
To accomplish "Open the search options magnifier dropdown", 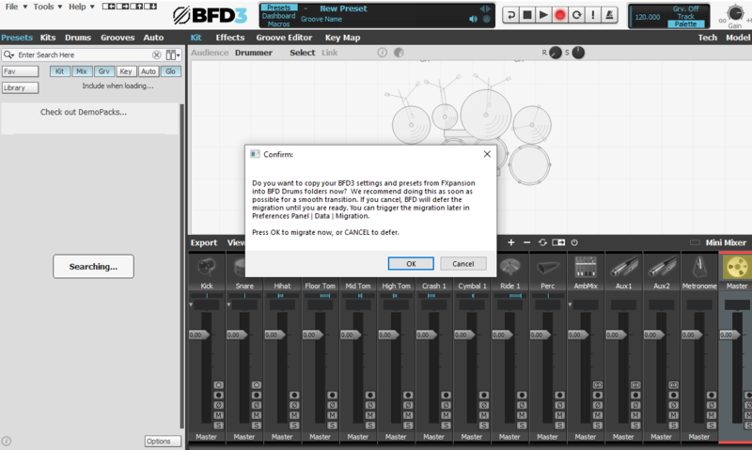I will click(x=8, y=55).
